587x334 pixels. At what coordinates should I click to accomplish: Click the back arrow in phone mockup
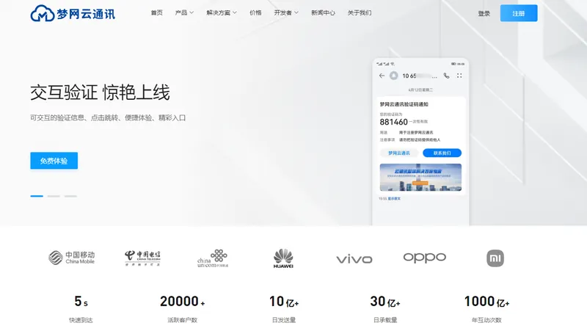pyautogui.click(x=382, y=76)
